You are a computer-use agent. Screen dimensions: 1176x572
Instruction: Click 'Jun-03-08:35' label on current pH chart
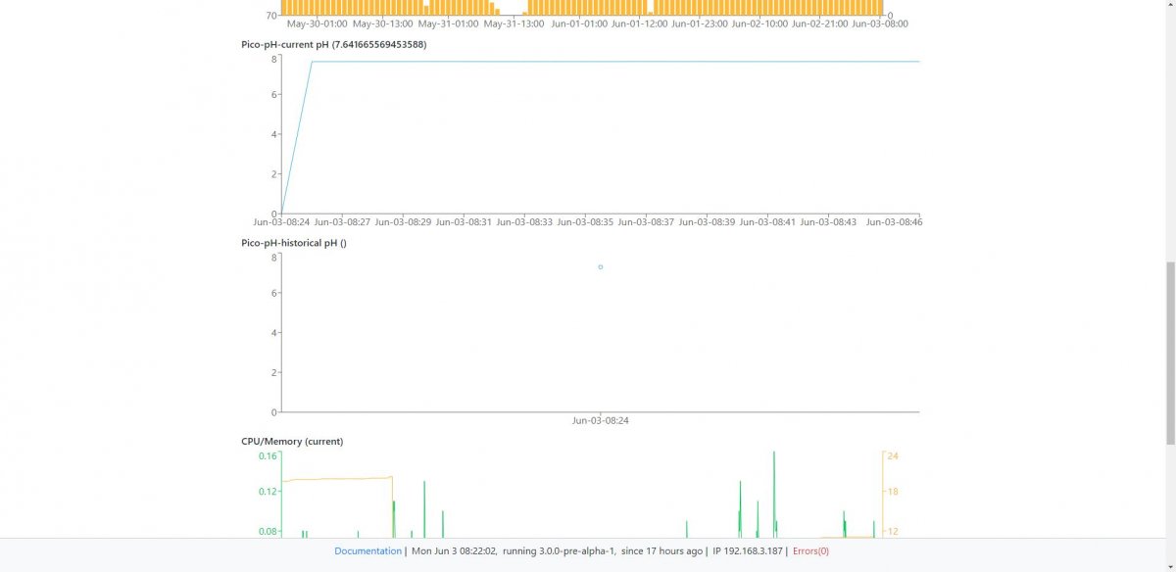pos(585,222)
